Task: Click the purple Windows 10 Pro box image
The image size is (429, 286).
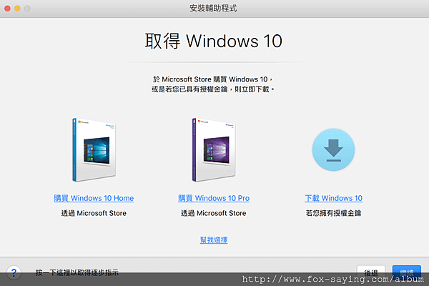Action: (214, 149)
